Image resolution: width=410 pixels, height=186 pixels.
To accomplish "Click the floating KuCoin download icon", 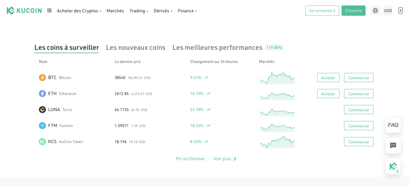I will tap(393, 166).
